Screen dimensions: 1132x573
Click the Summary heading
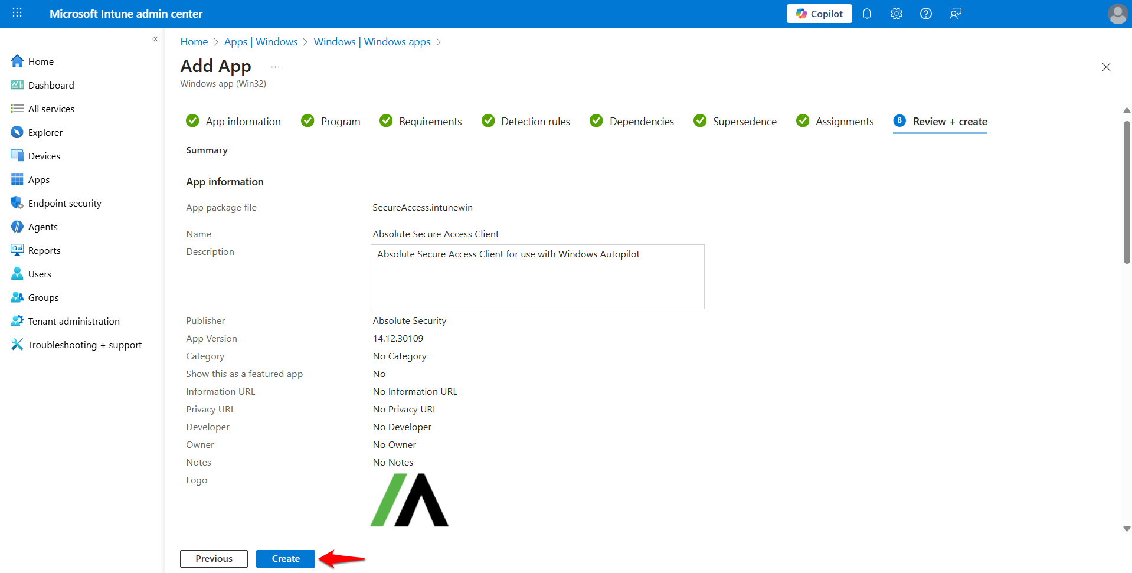point(207,150)
